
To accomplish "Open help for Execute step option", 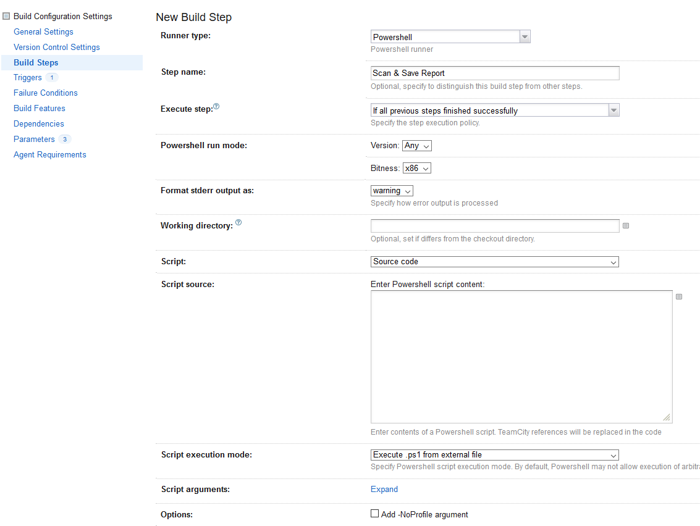I will coord(216,106).
